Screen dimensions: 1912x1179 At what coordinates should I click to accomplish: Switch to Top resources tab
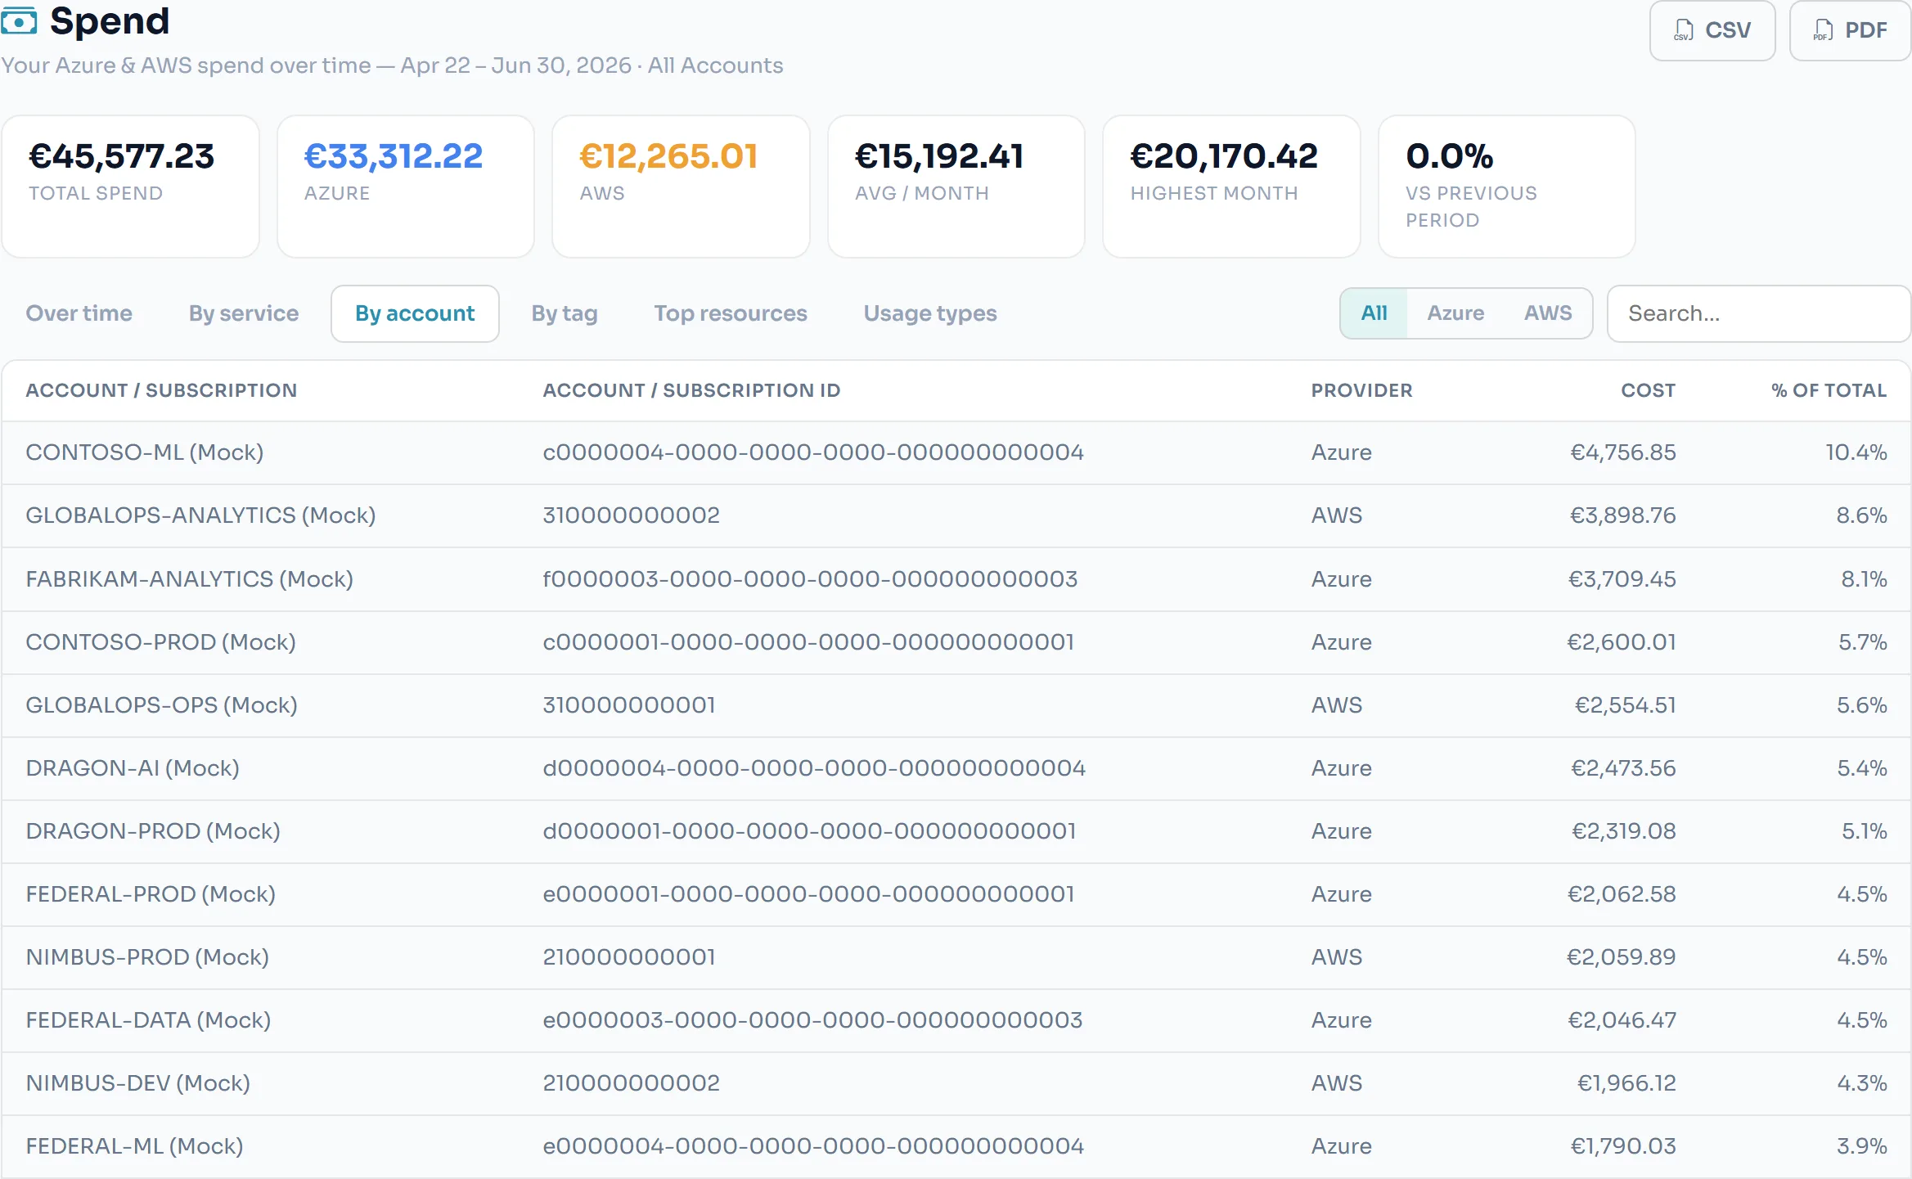pyautogui.click(x=730, y=313)
